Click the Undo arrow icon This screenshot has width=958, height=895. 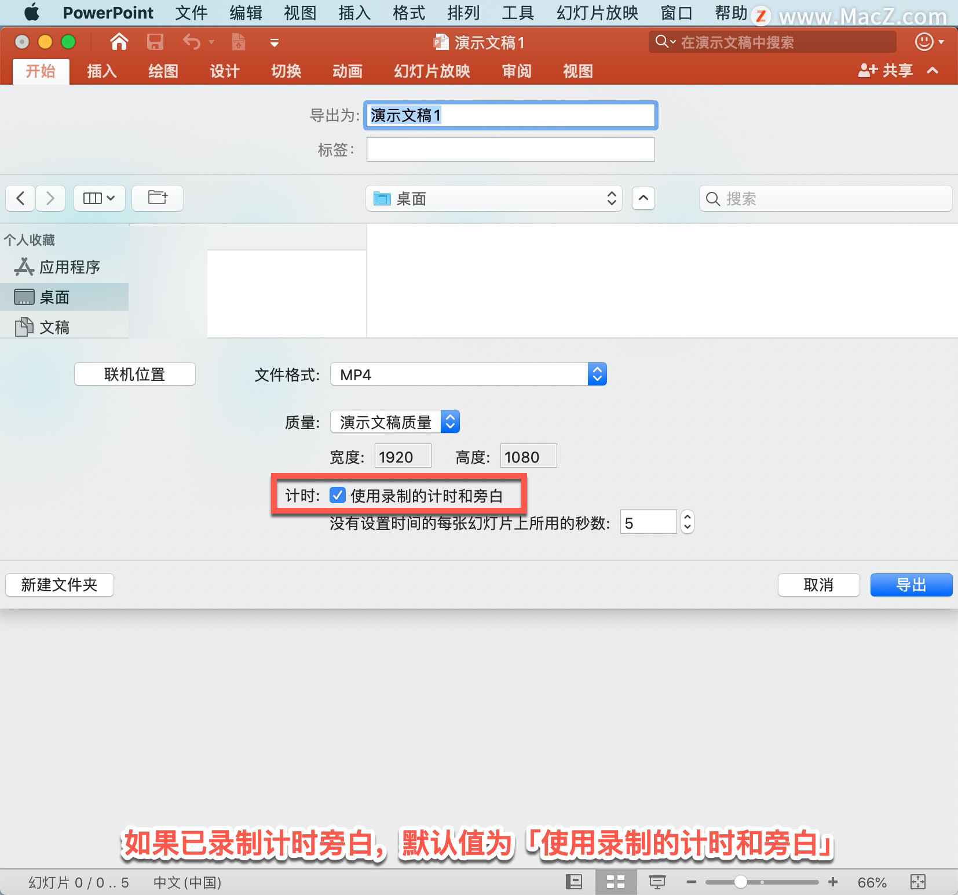tap(191, 42)
